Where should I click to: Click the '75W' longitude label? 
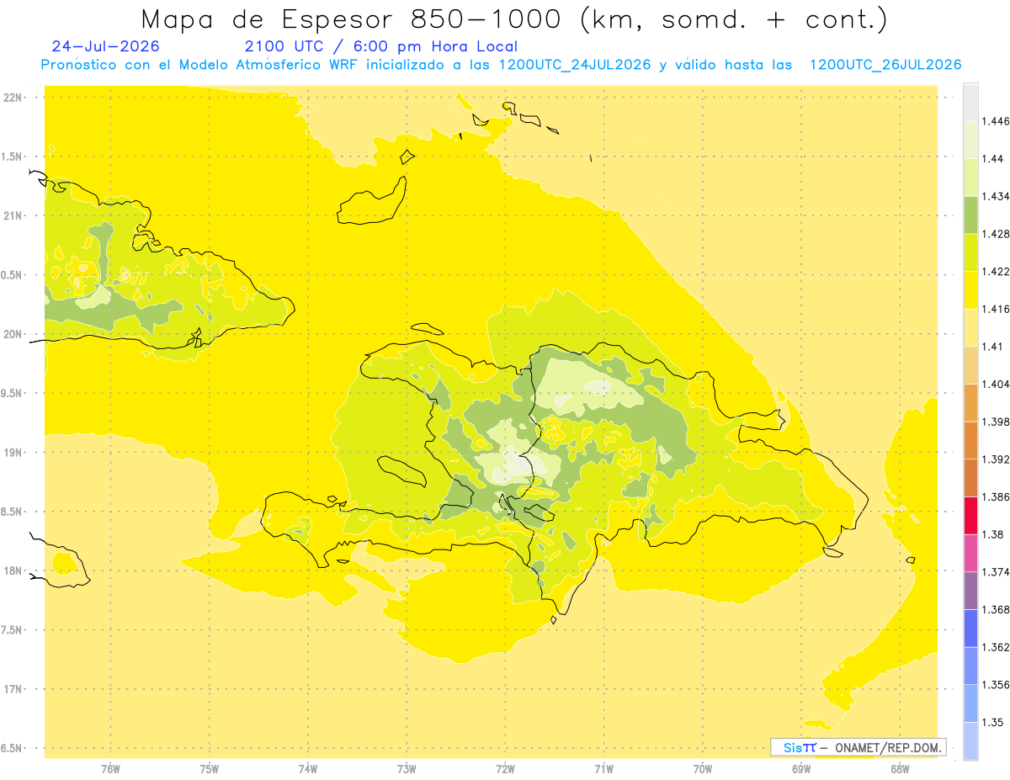click(209, 769)
